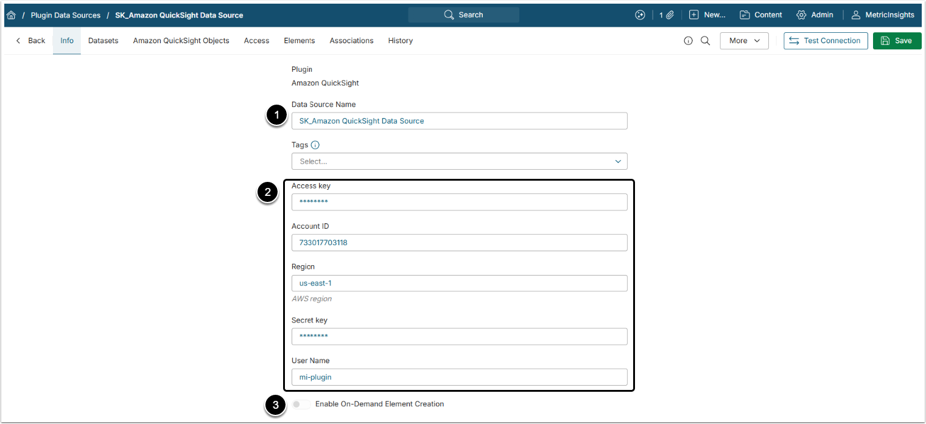Open the New... creation menu
The width and height of the screenshot is (926, 424).
coord(707,15)
